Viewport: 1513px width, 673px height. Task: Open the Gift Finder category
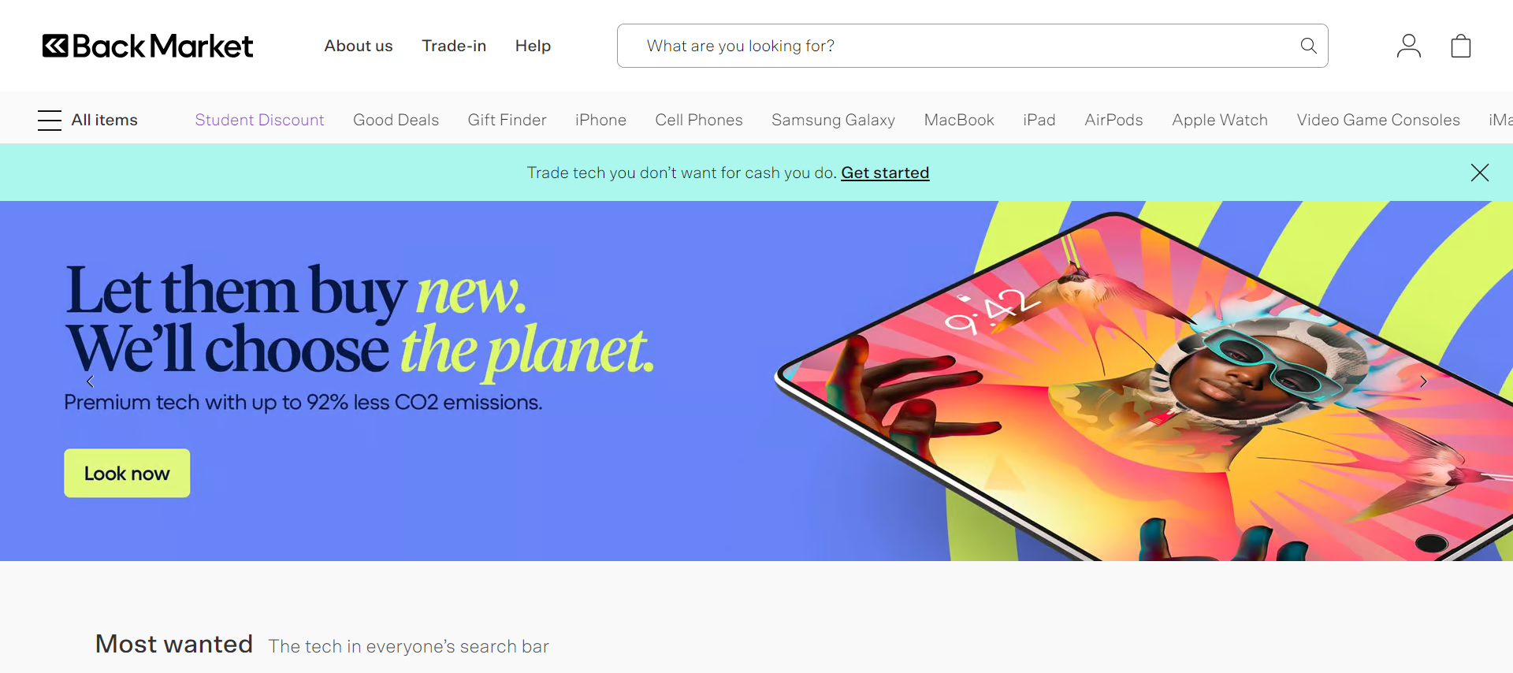507,120
